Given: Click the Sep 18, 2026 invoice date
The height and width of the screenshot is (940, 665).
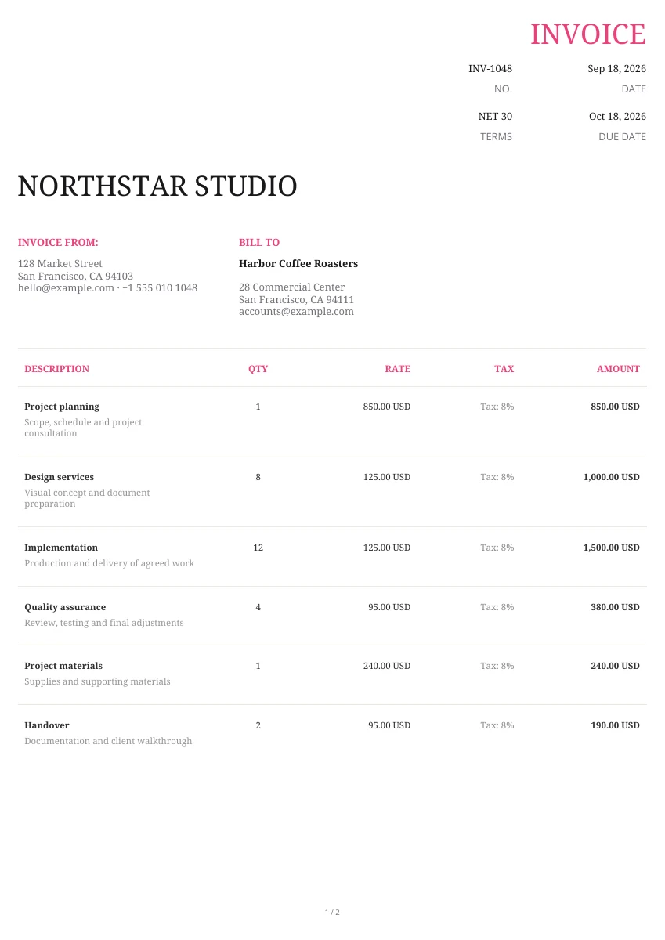Looking at the screenshot, I should tap(617, 69).
